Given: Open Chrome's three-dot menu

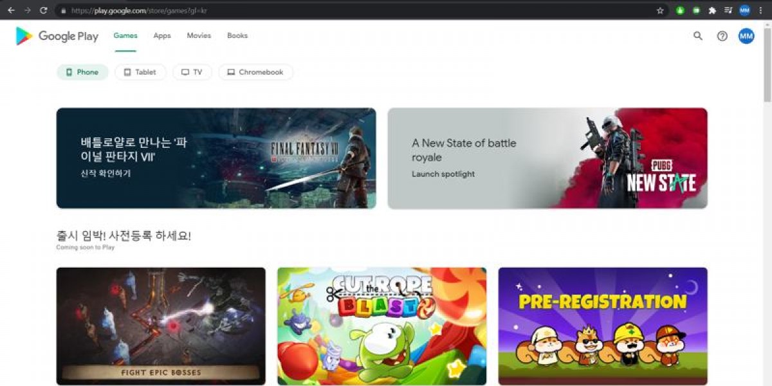Looking at the screenshot, I should pos(760,10).
